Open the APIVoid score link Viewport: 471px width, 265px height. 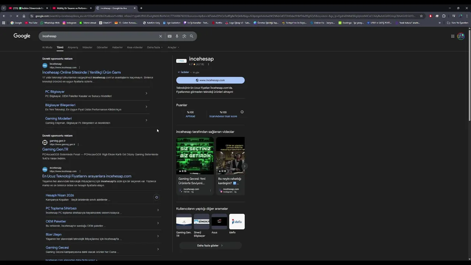click(x=190, y=116)
